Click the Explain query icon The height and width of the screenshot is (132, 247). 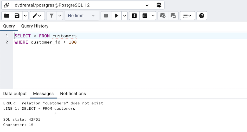point(134,16)
